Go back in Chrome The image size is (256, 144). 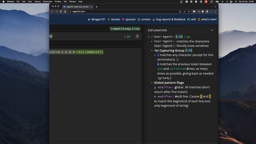pyautogui.click(x=52, y=12)
